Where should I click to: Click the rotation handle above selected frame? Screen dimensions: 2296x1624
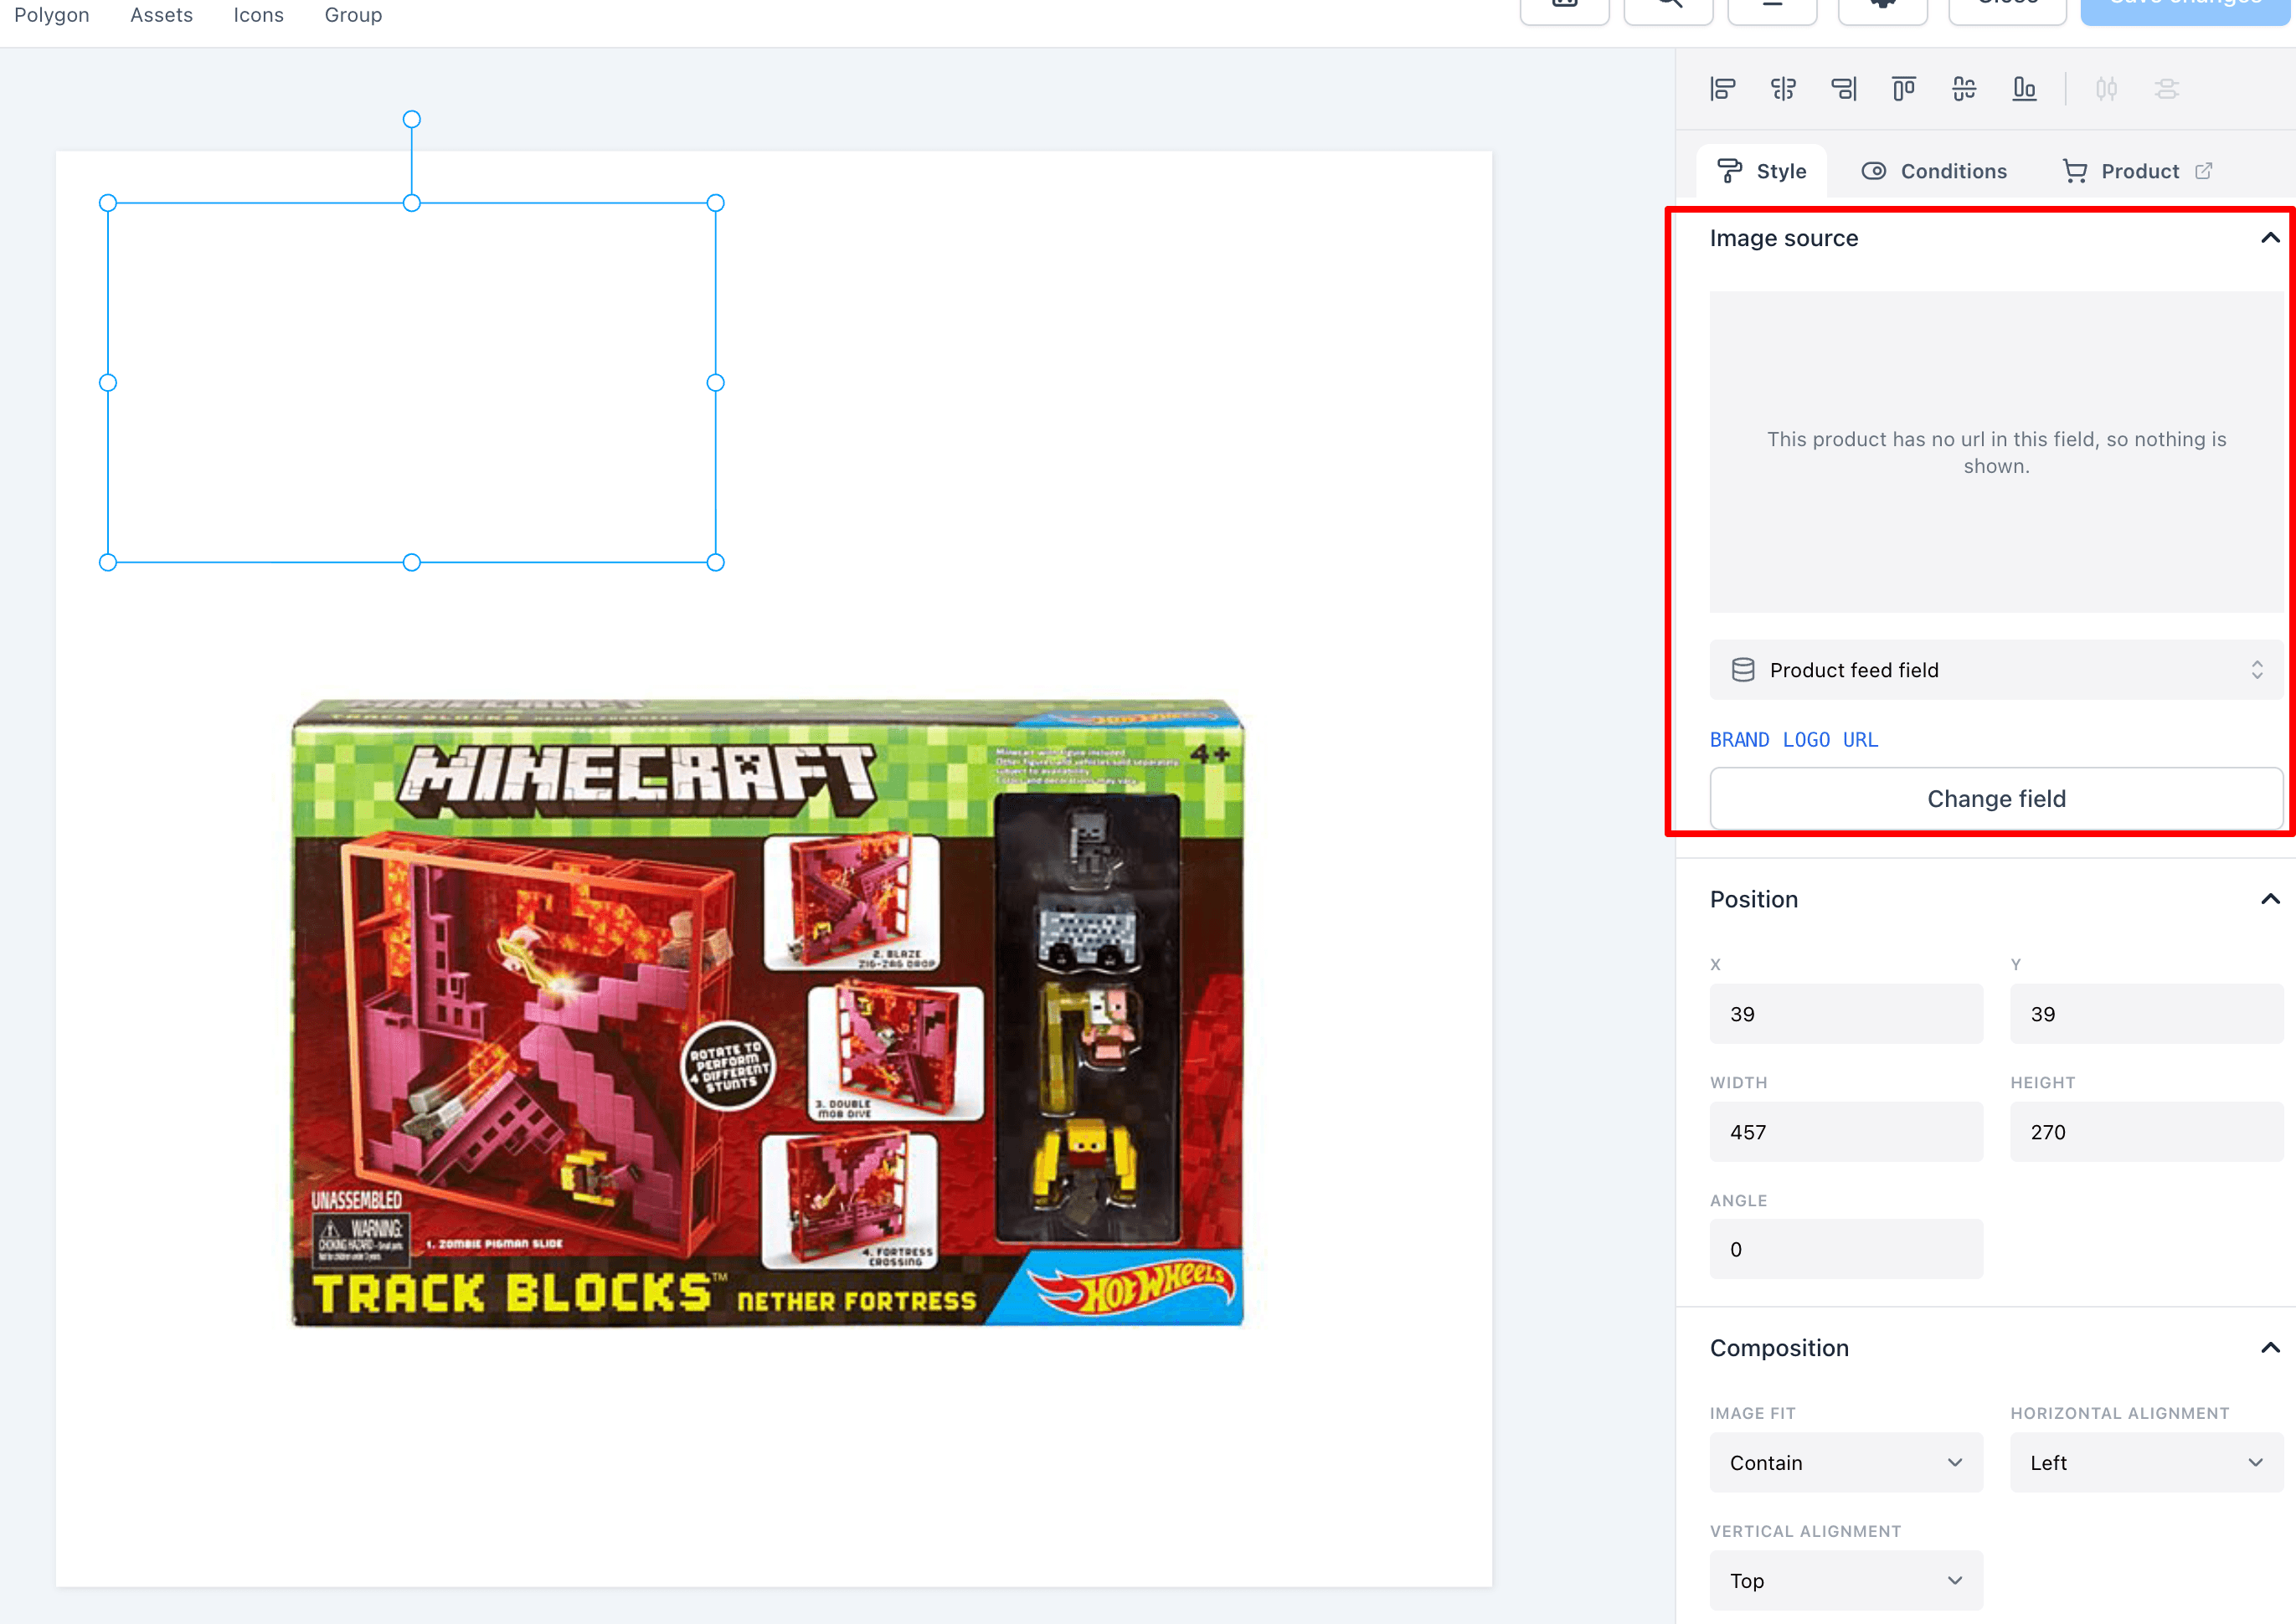tap(411, 119)
